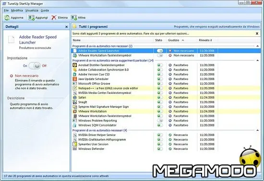
Task: Select the Windows SQM Consolidator row
Action: point(166,125)
